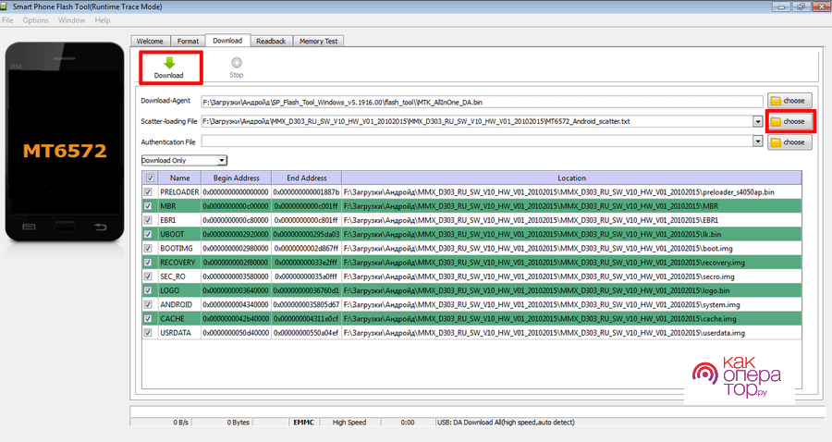This screenshot has height=442, width=832.
Task: Toggle the select-all checkbox in table header
Action: (149, 178)
